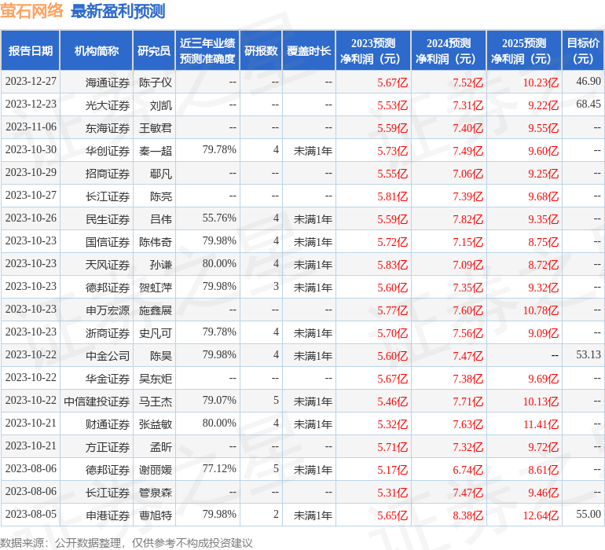Click the 最新盈利预测 heading
This screenshot has height=550, width=605.
[118, 11]
